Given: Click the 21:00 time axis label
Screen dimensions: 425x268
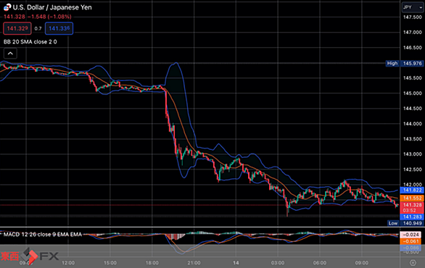Looking at the screenshot, I should pos(194,263).
